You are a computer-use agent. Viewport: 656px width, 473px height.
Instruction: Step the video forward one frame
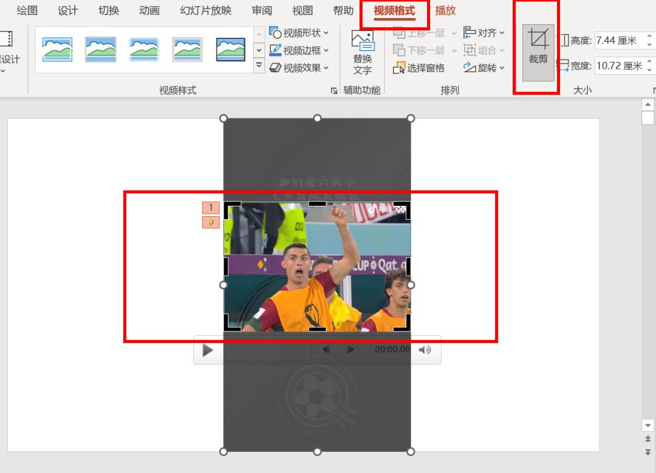click(350, 350)
